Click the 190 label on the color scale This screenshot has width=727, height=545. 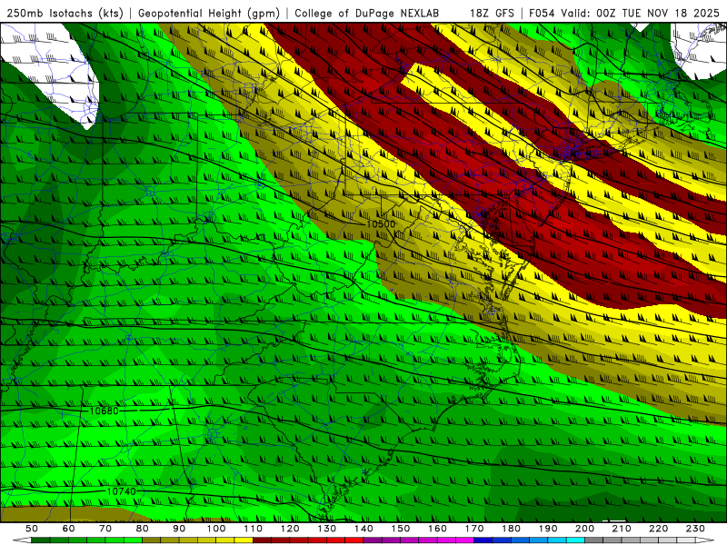(548, 529)
